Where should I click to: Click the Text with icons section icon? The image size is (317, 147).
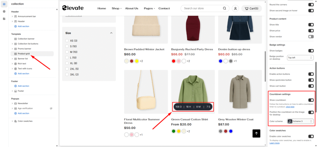pyautogui.click(x=15, y=69)
